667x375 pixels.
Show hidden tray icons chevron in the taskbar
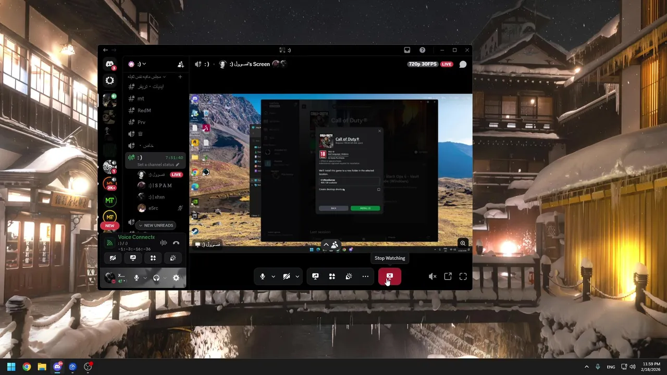[586, 367]
